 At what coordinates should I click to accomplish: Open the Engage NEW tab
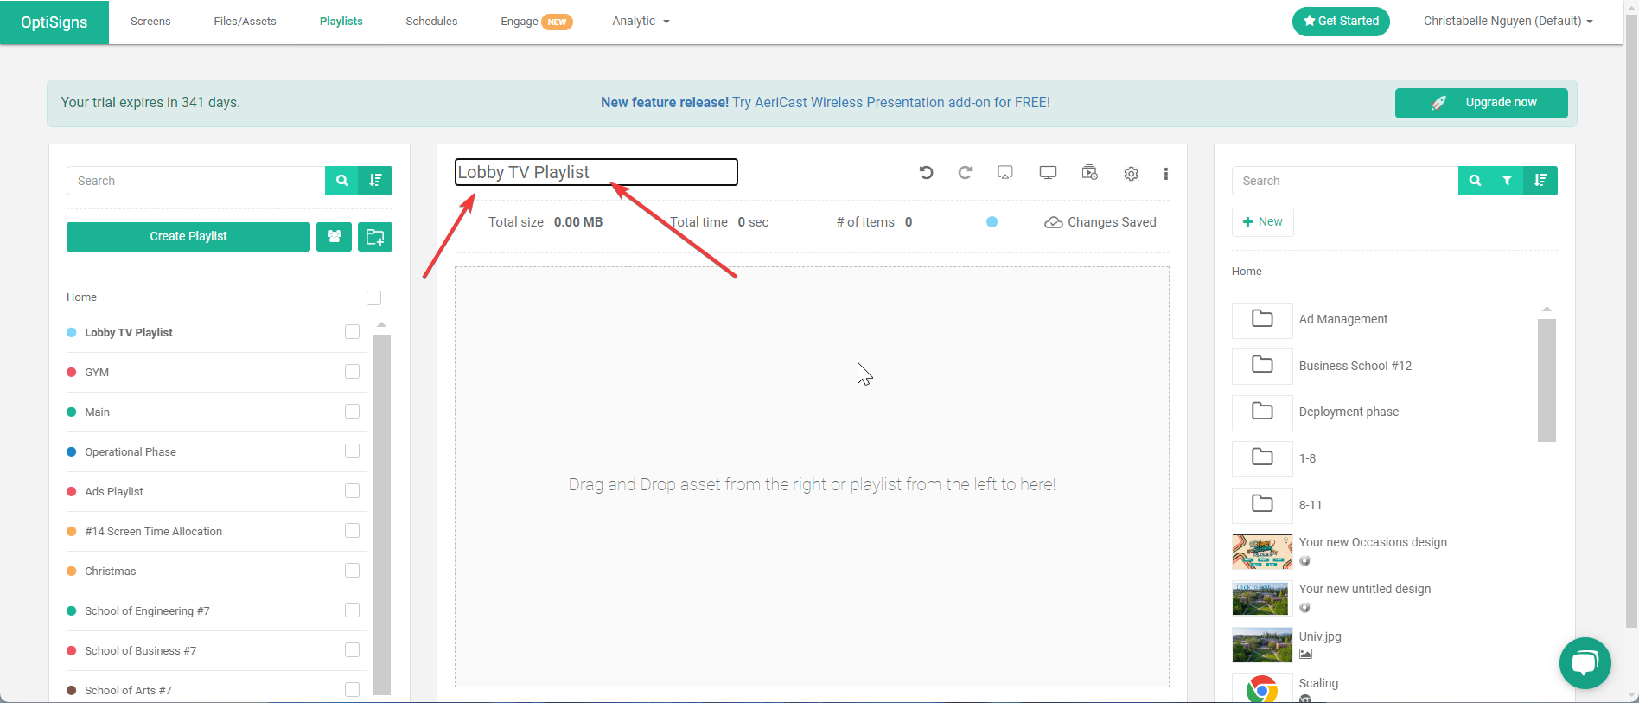click(536, 22)
